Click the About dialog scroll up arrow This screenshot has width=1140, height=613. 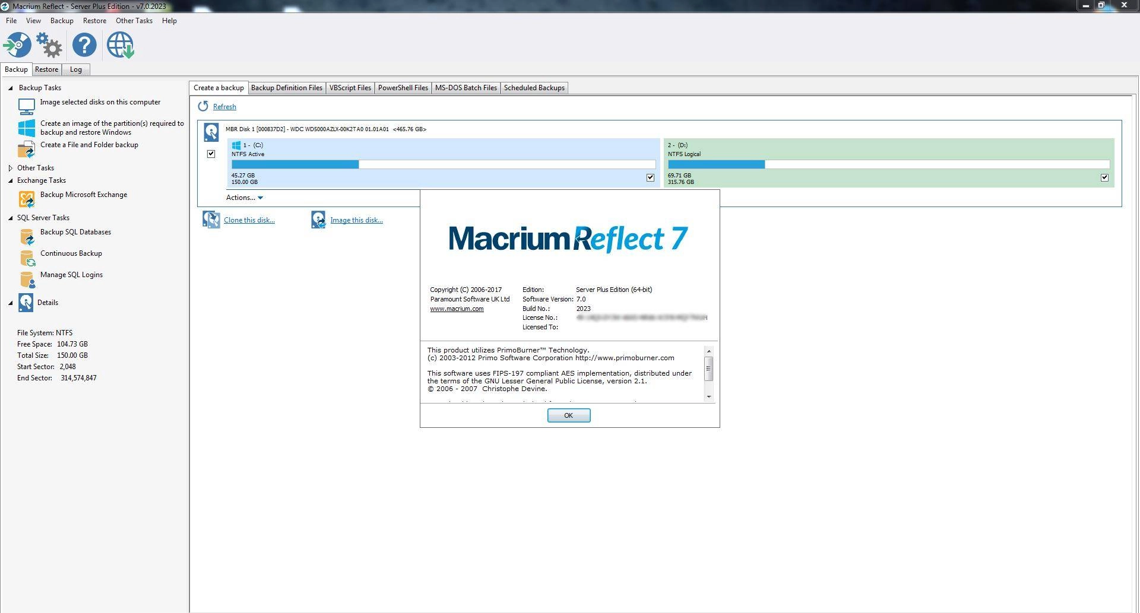(x=708, y=351)
